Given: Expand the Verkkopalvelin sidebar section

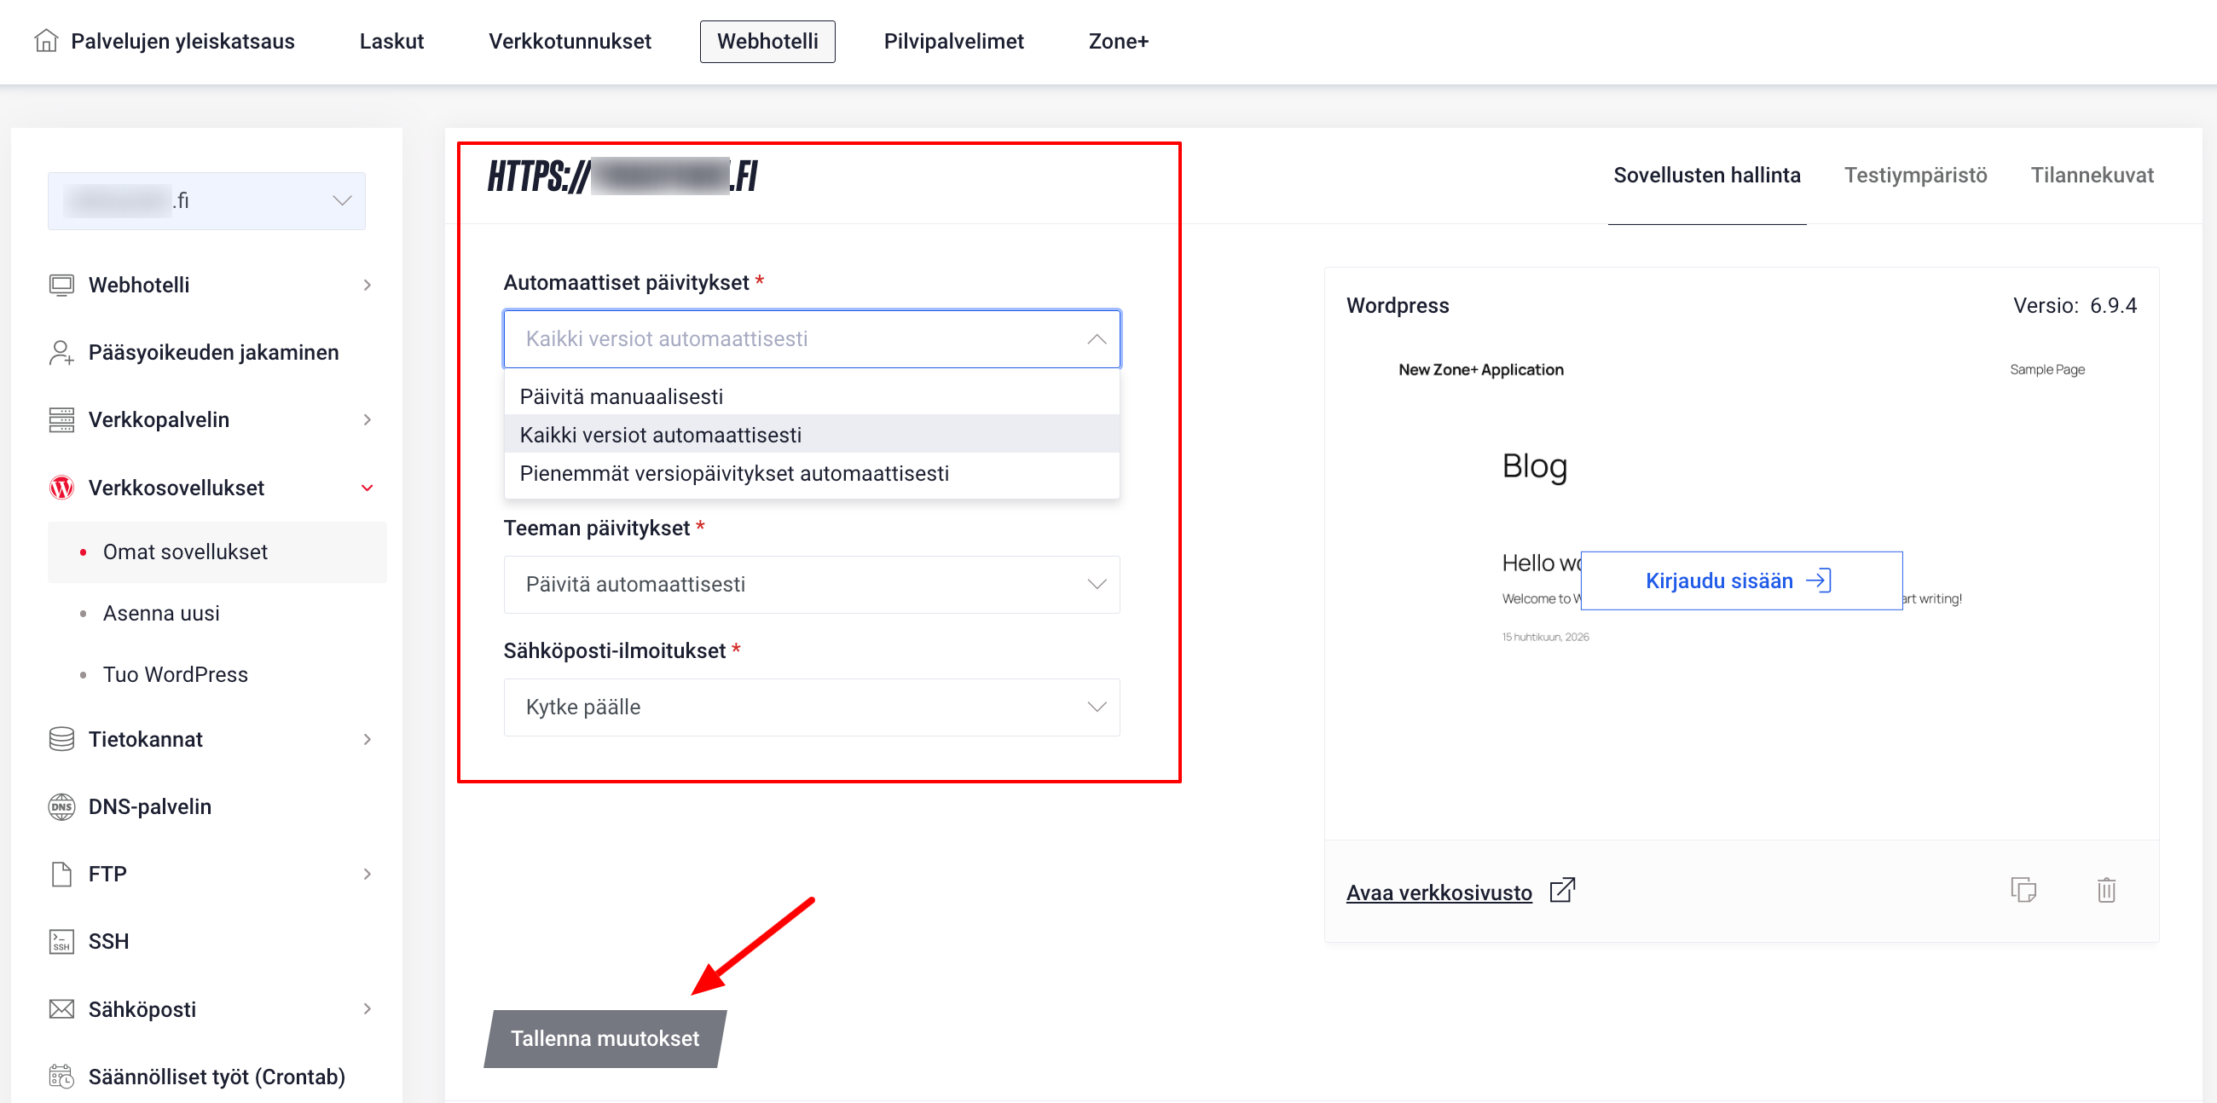Looking at the screenshot, I should point(211,420).
